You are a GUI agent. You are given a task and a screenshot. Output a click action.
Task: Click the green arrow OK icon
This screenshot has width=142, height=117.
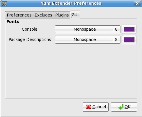(121, 107)
